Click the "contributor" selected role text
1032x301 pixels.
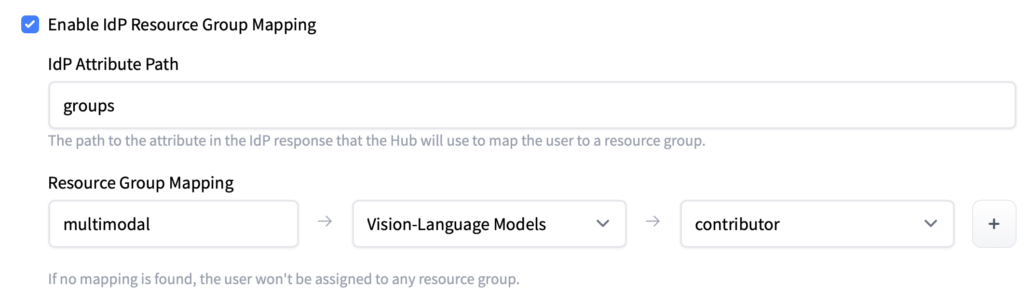(x=737, y=224)
